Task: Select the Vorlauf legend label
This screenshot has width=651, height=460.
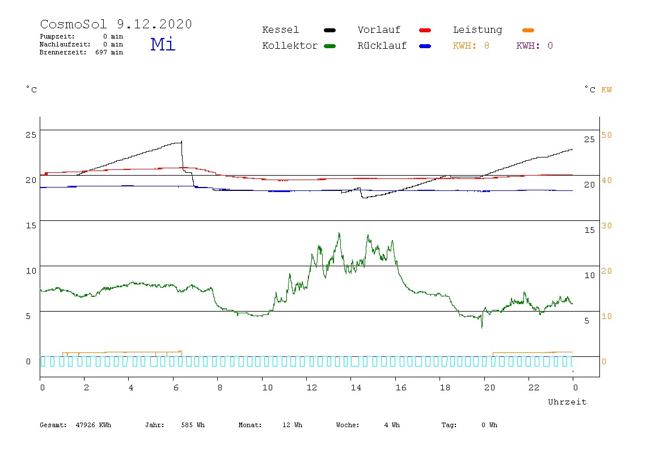Action: [379, 30]
